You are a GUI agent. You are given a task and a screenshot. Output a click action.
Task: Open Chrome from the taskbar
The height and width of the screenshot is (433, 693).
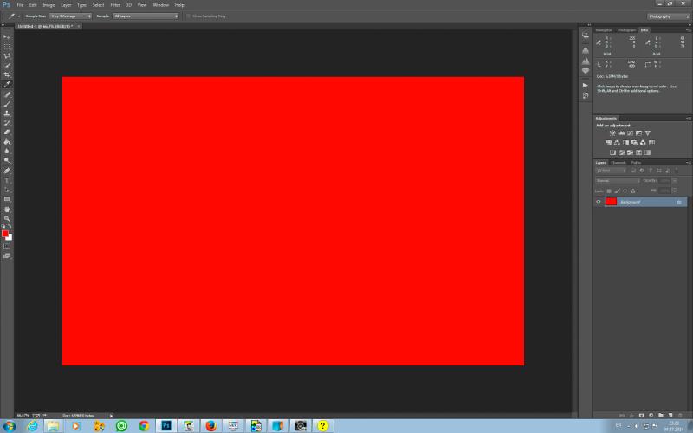144,426
